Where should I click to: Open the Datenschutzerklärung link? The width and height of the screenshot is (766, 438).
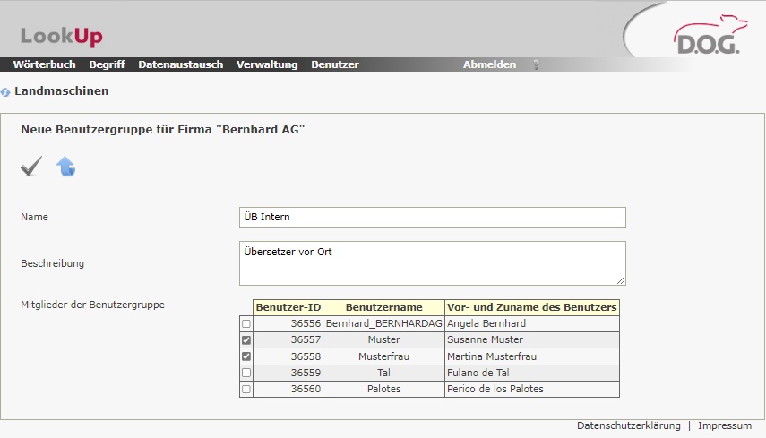[x=628, y=426]
